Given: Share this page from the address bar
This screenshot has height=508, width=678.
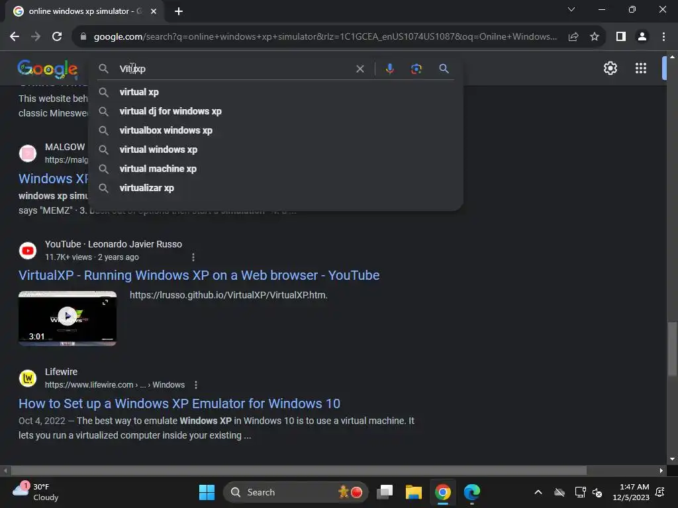Looking at the screenshot, I should pyautogui.click(x=573, y=37).
